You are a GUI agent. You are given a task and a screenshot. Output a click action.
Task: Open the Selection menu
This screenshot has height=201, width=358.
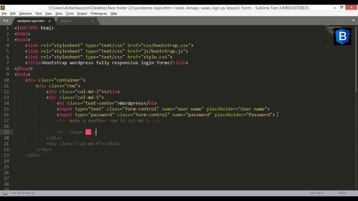point(25,13)
